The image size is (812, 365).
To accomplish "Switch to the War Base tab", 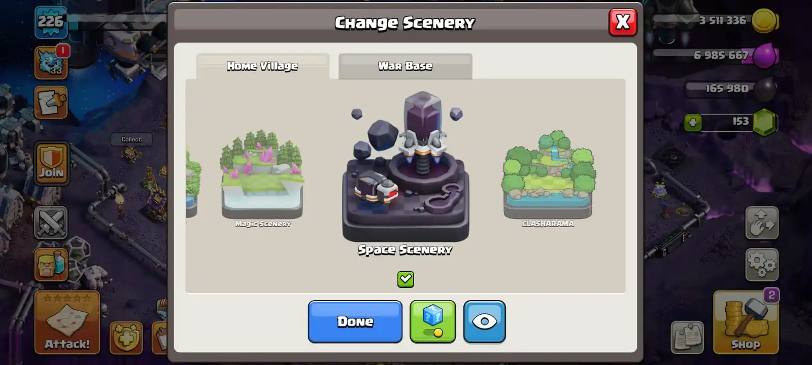I will pos(405,66).
